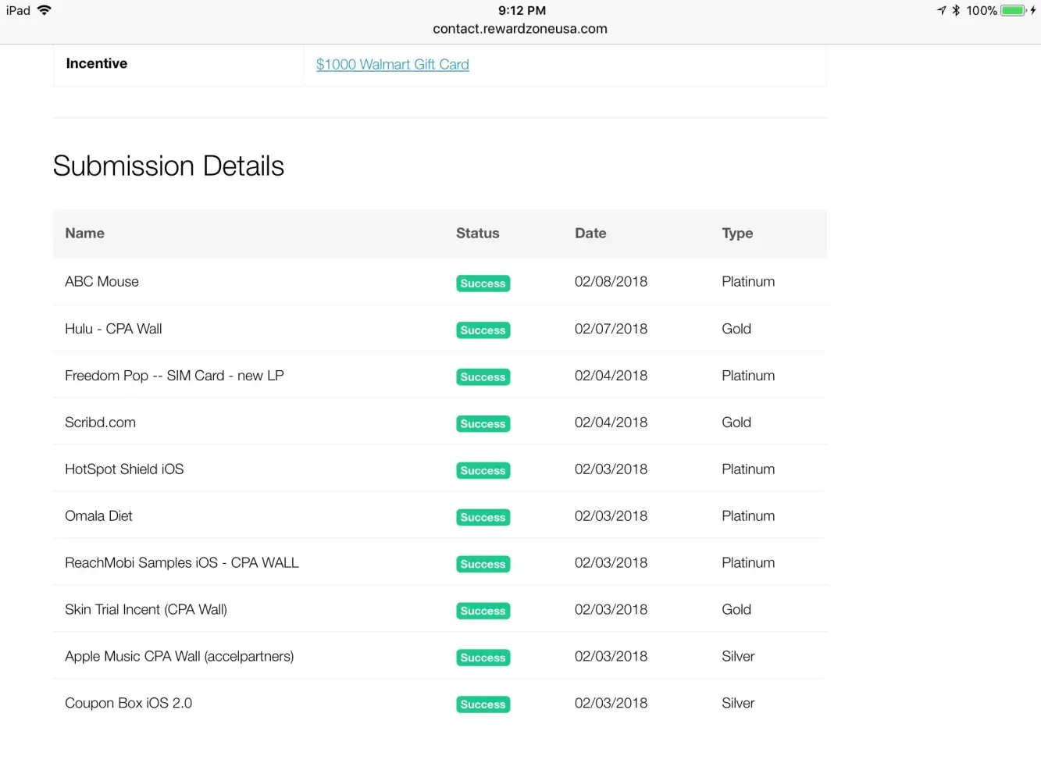Click Success badge for ABC Mouse
The width and height of the screenshot is (1041, 781).
[x=483, y=284]
